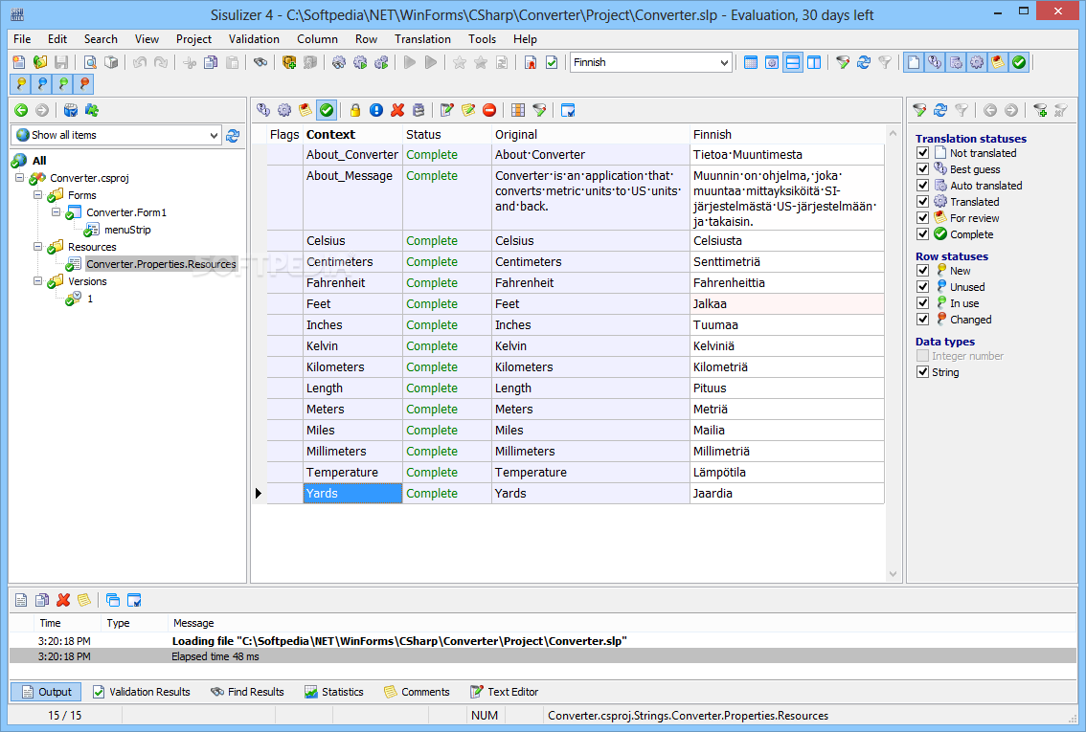Viewport: 1086px width, 732px height.
Task: Click the Open project folder icon
Action: [40, 62]
